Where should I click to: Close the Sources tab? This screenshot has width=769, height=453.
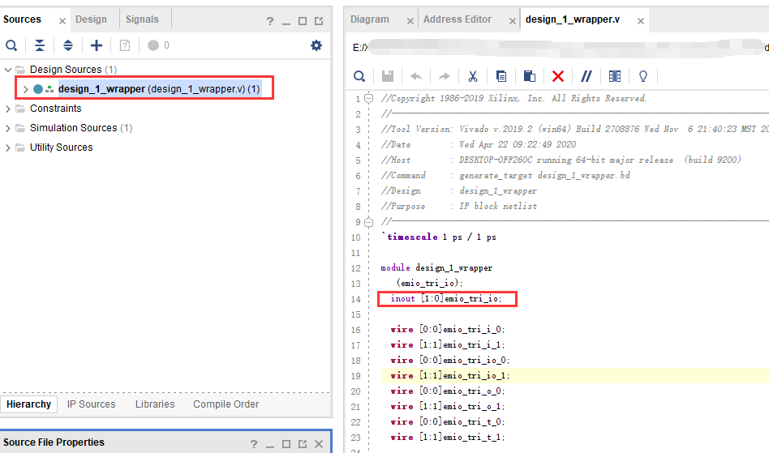pos(62,21)
